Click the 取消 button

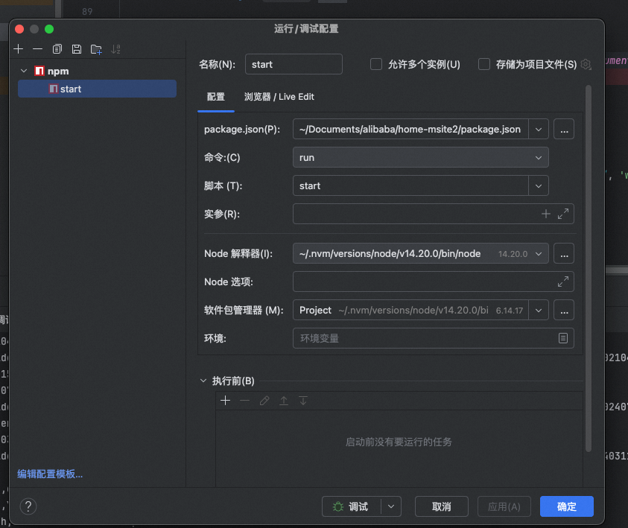click(x=441, y=507)
